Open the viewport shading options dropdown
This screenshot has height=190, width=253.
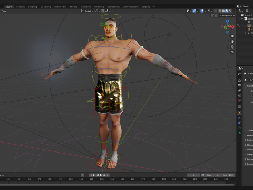(x=233, y=11)
